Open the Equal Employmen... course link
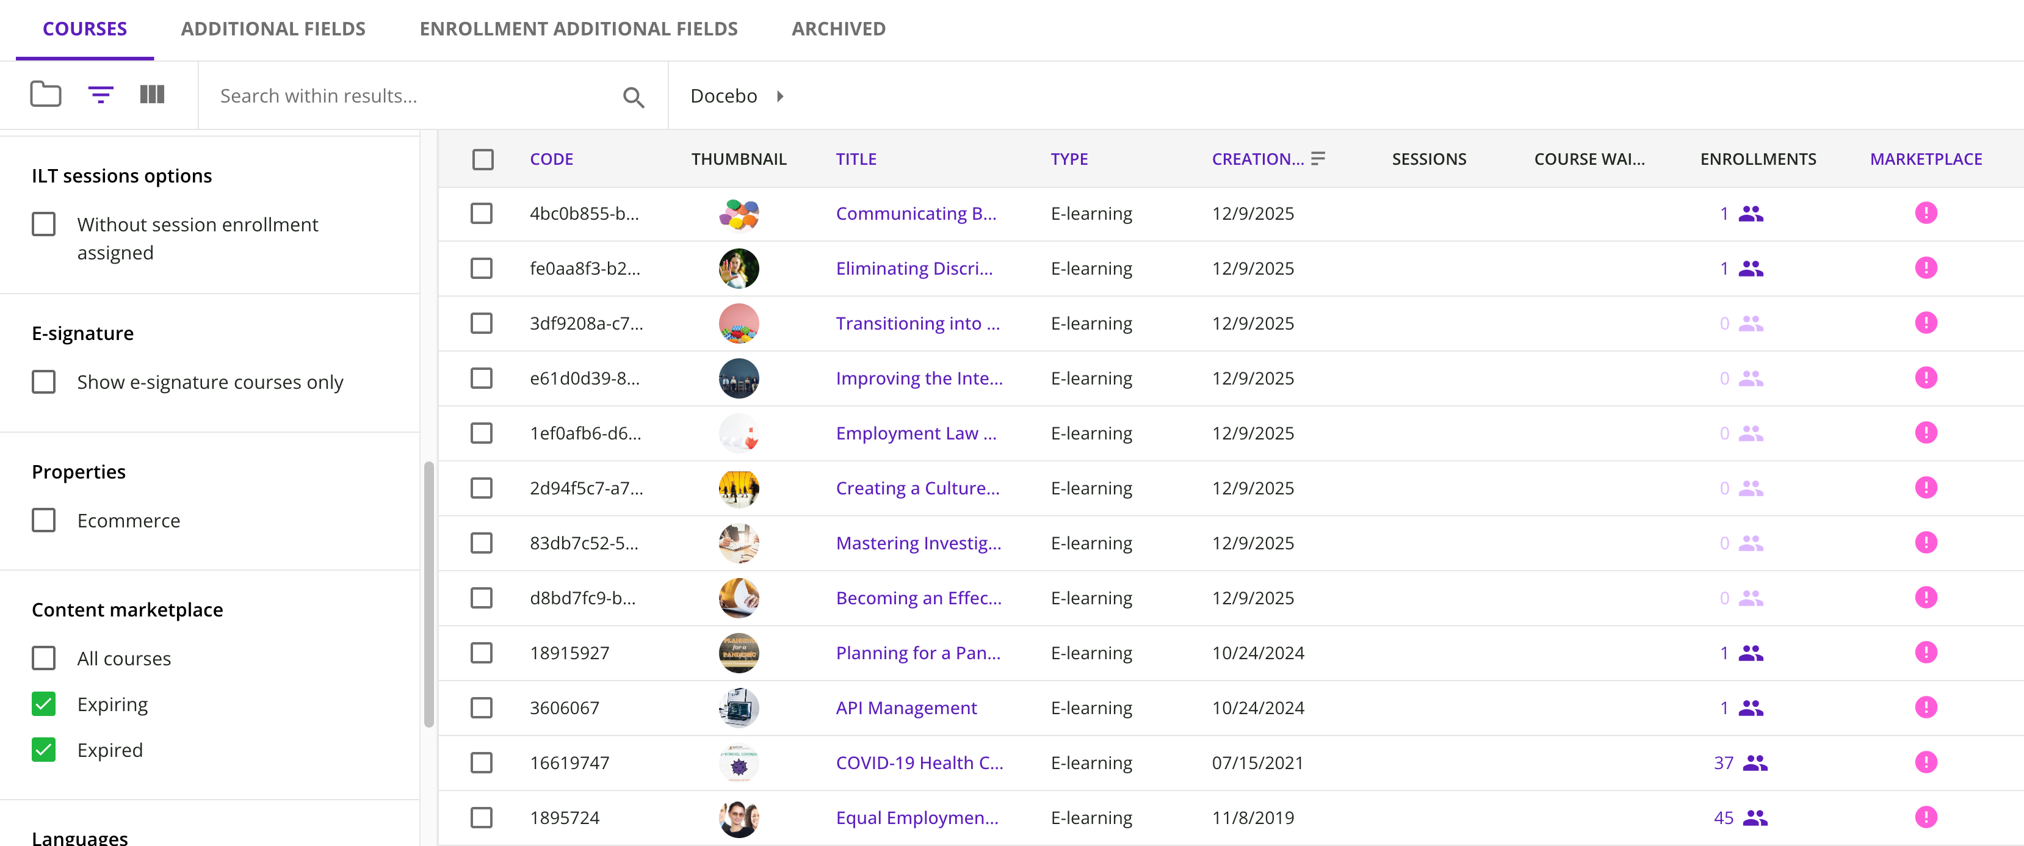The image size is (2024, 846). point(917,818)
